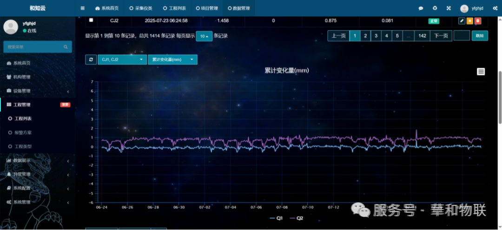Open the records per page 10 dropdown
The width and height of the screenshot is (502, 230).
click(x=204, y=36)
